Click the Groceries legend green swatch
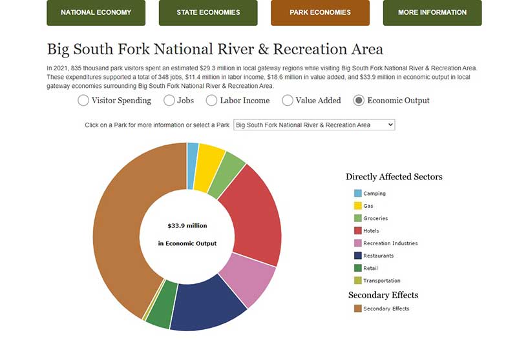 (358, 218)
